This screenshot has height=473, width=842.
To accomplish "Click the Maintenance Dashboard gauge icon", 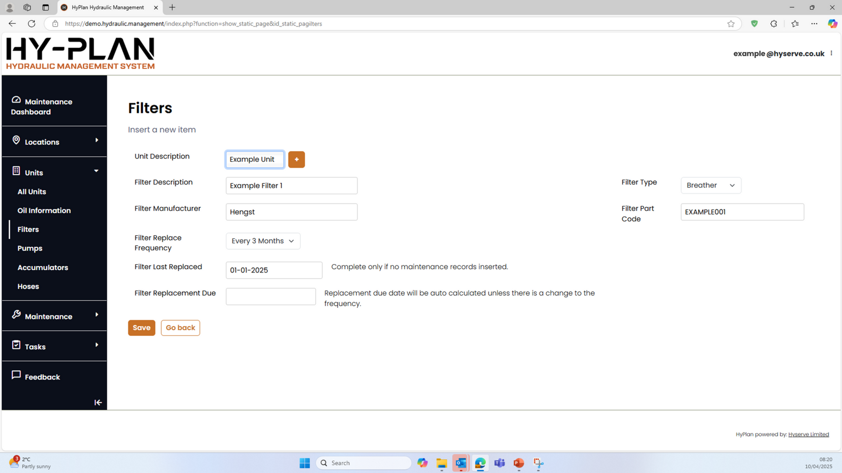I will point(16,100).
